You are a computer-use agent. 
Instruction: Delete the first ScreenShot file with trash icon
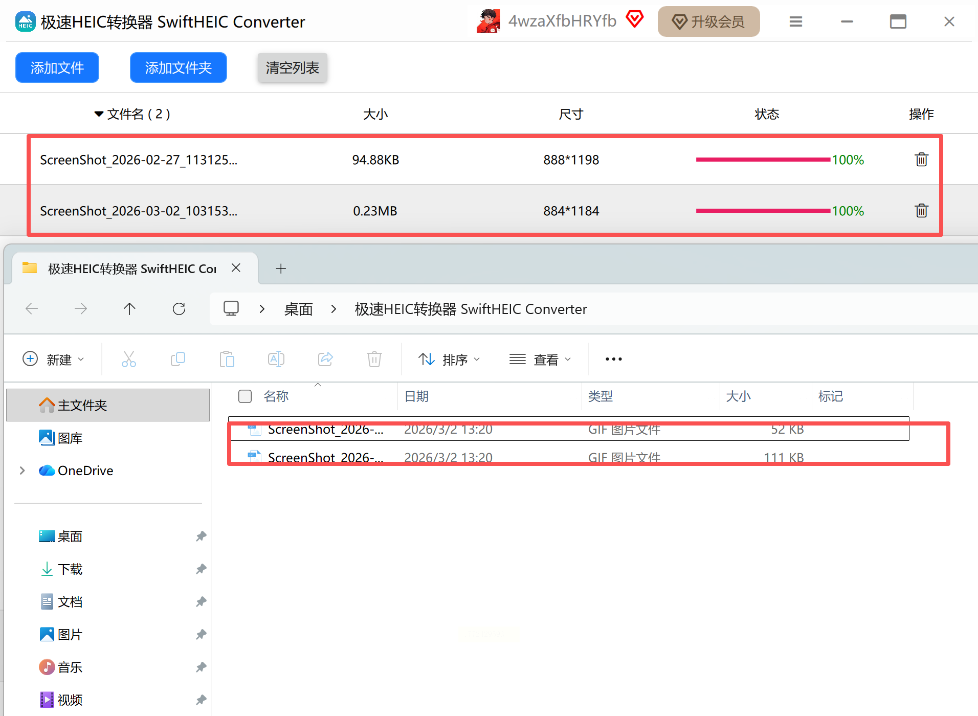click(x=921, y=160)
